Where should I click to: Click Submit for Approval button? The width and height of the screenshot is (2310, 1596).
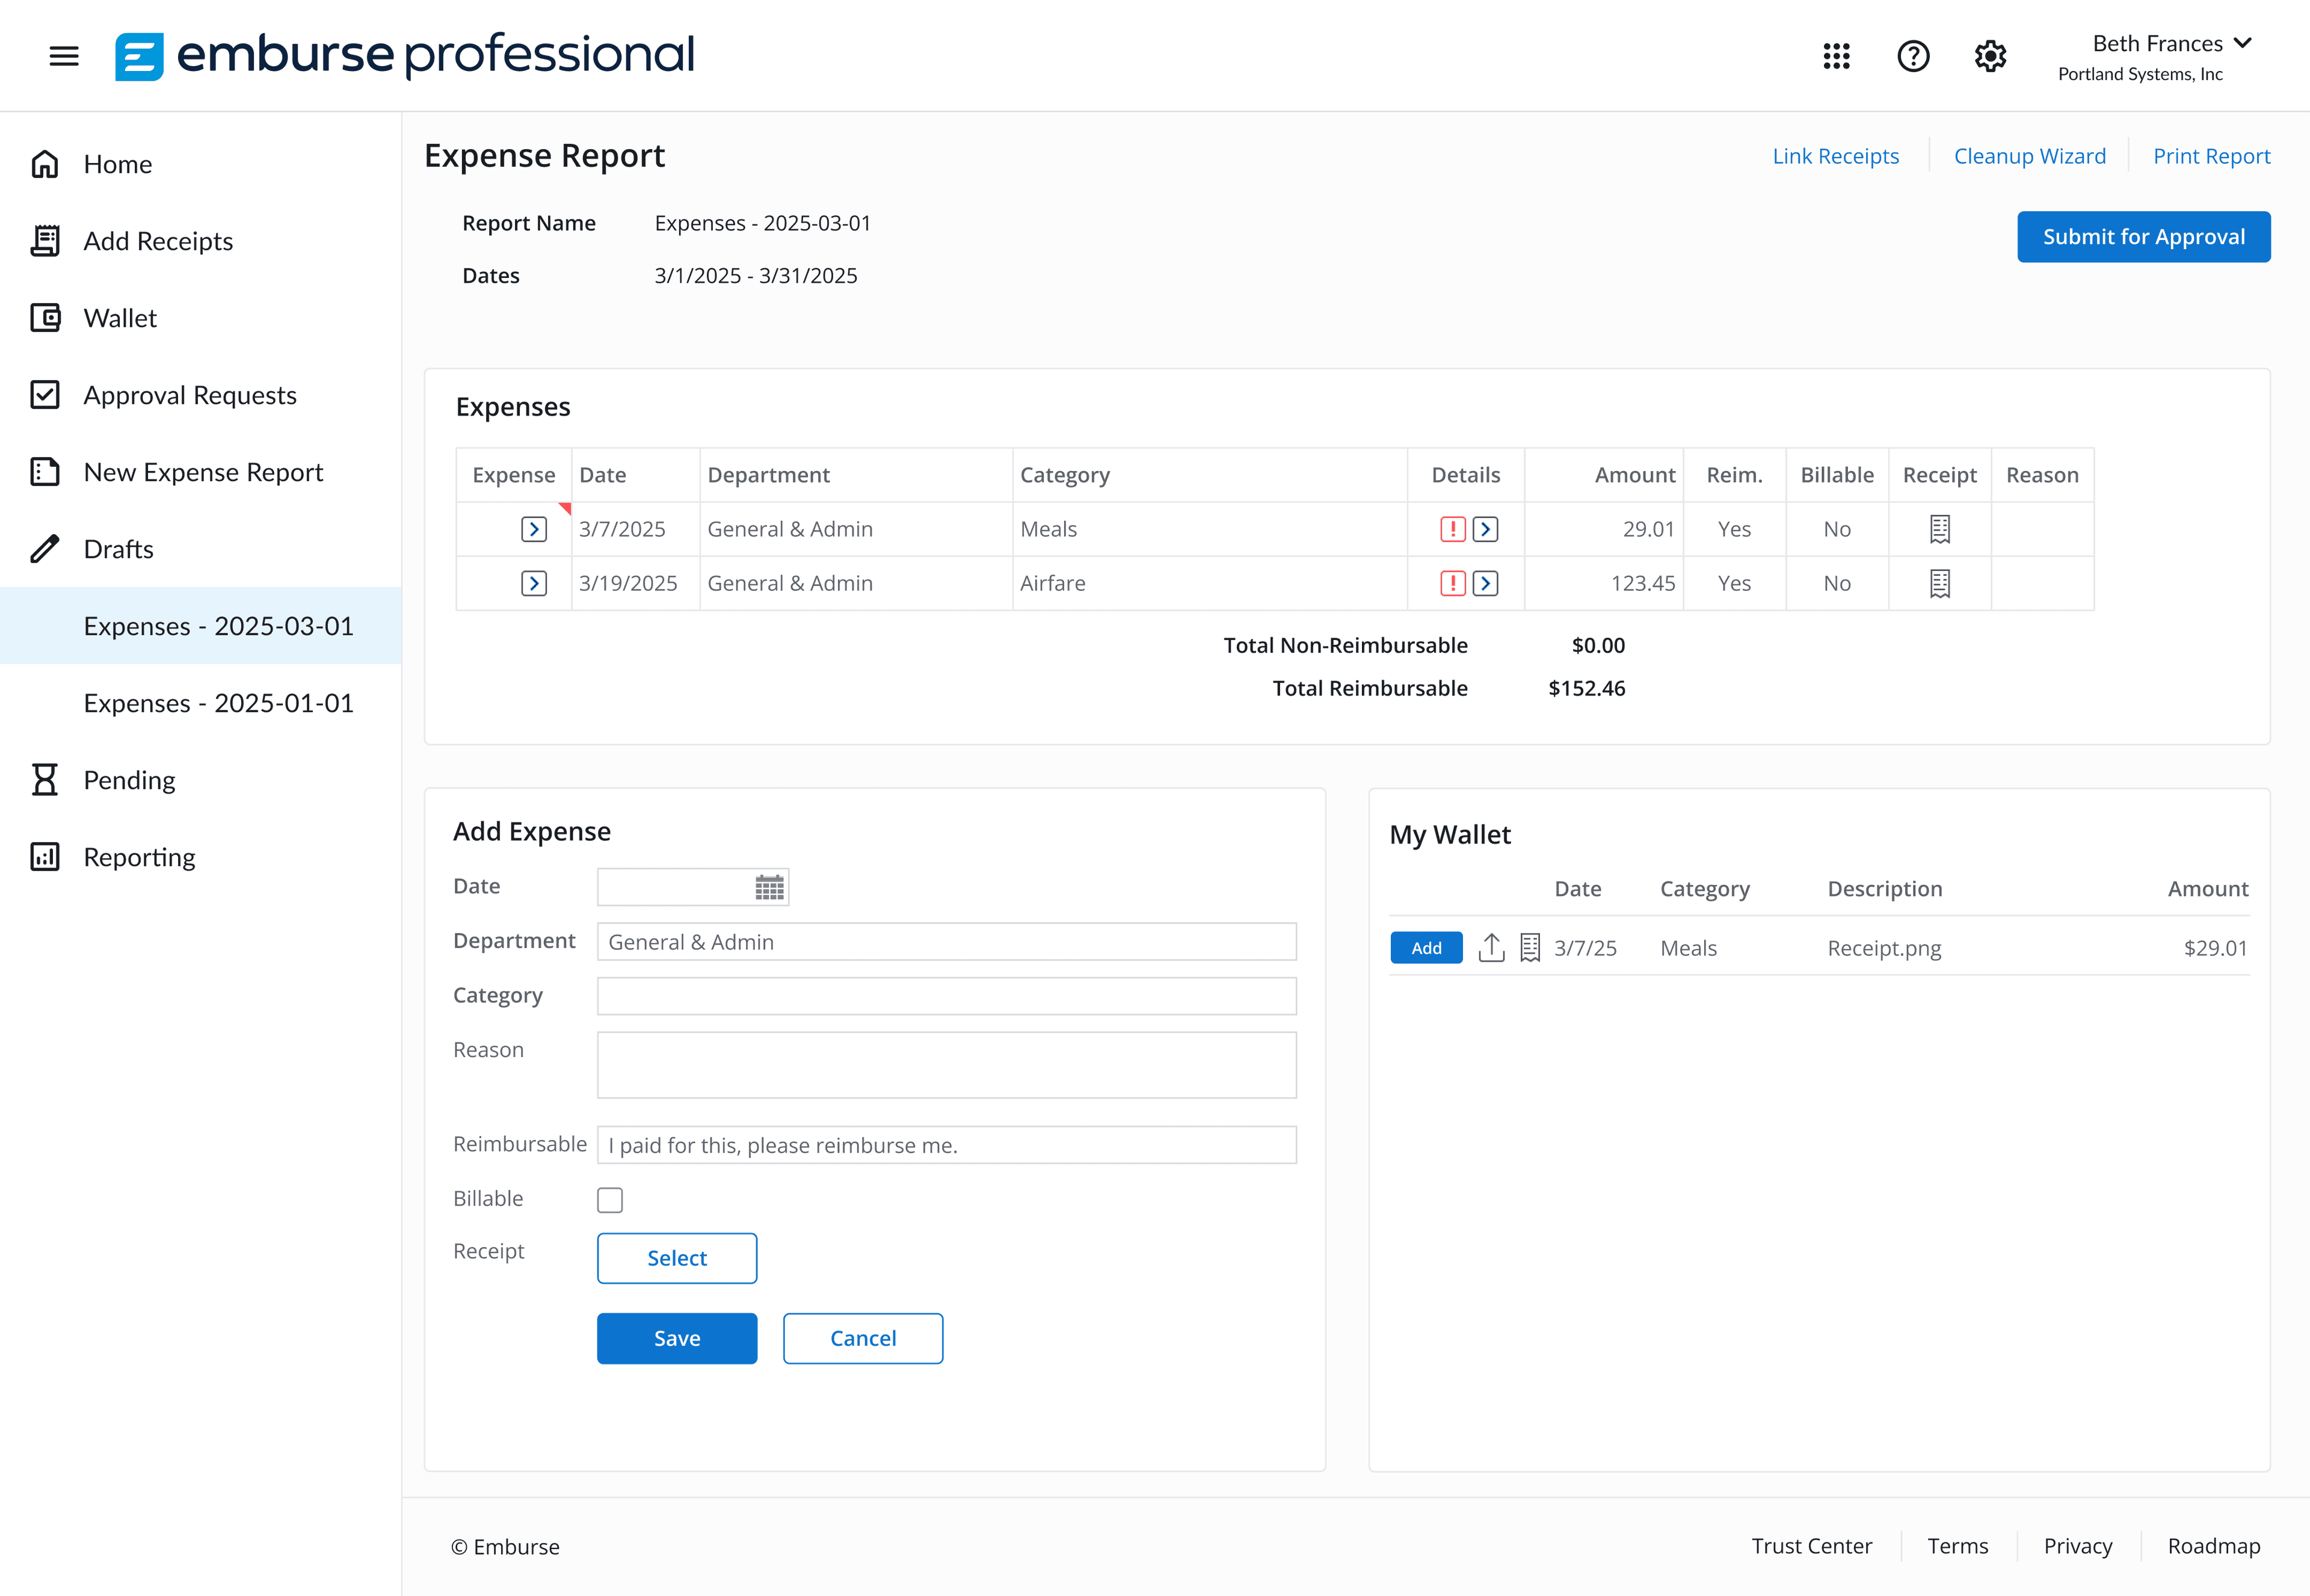(2143, 237)
